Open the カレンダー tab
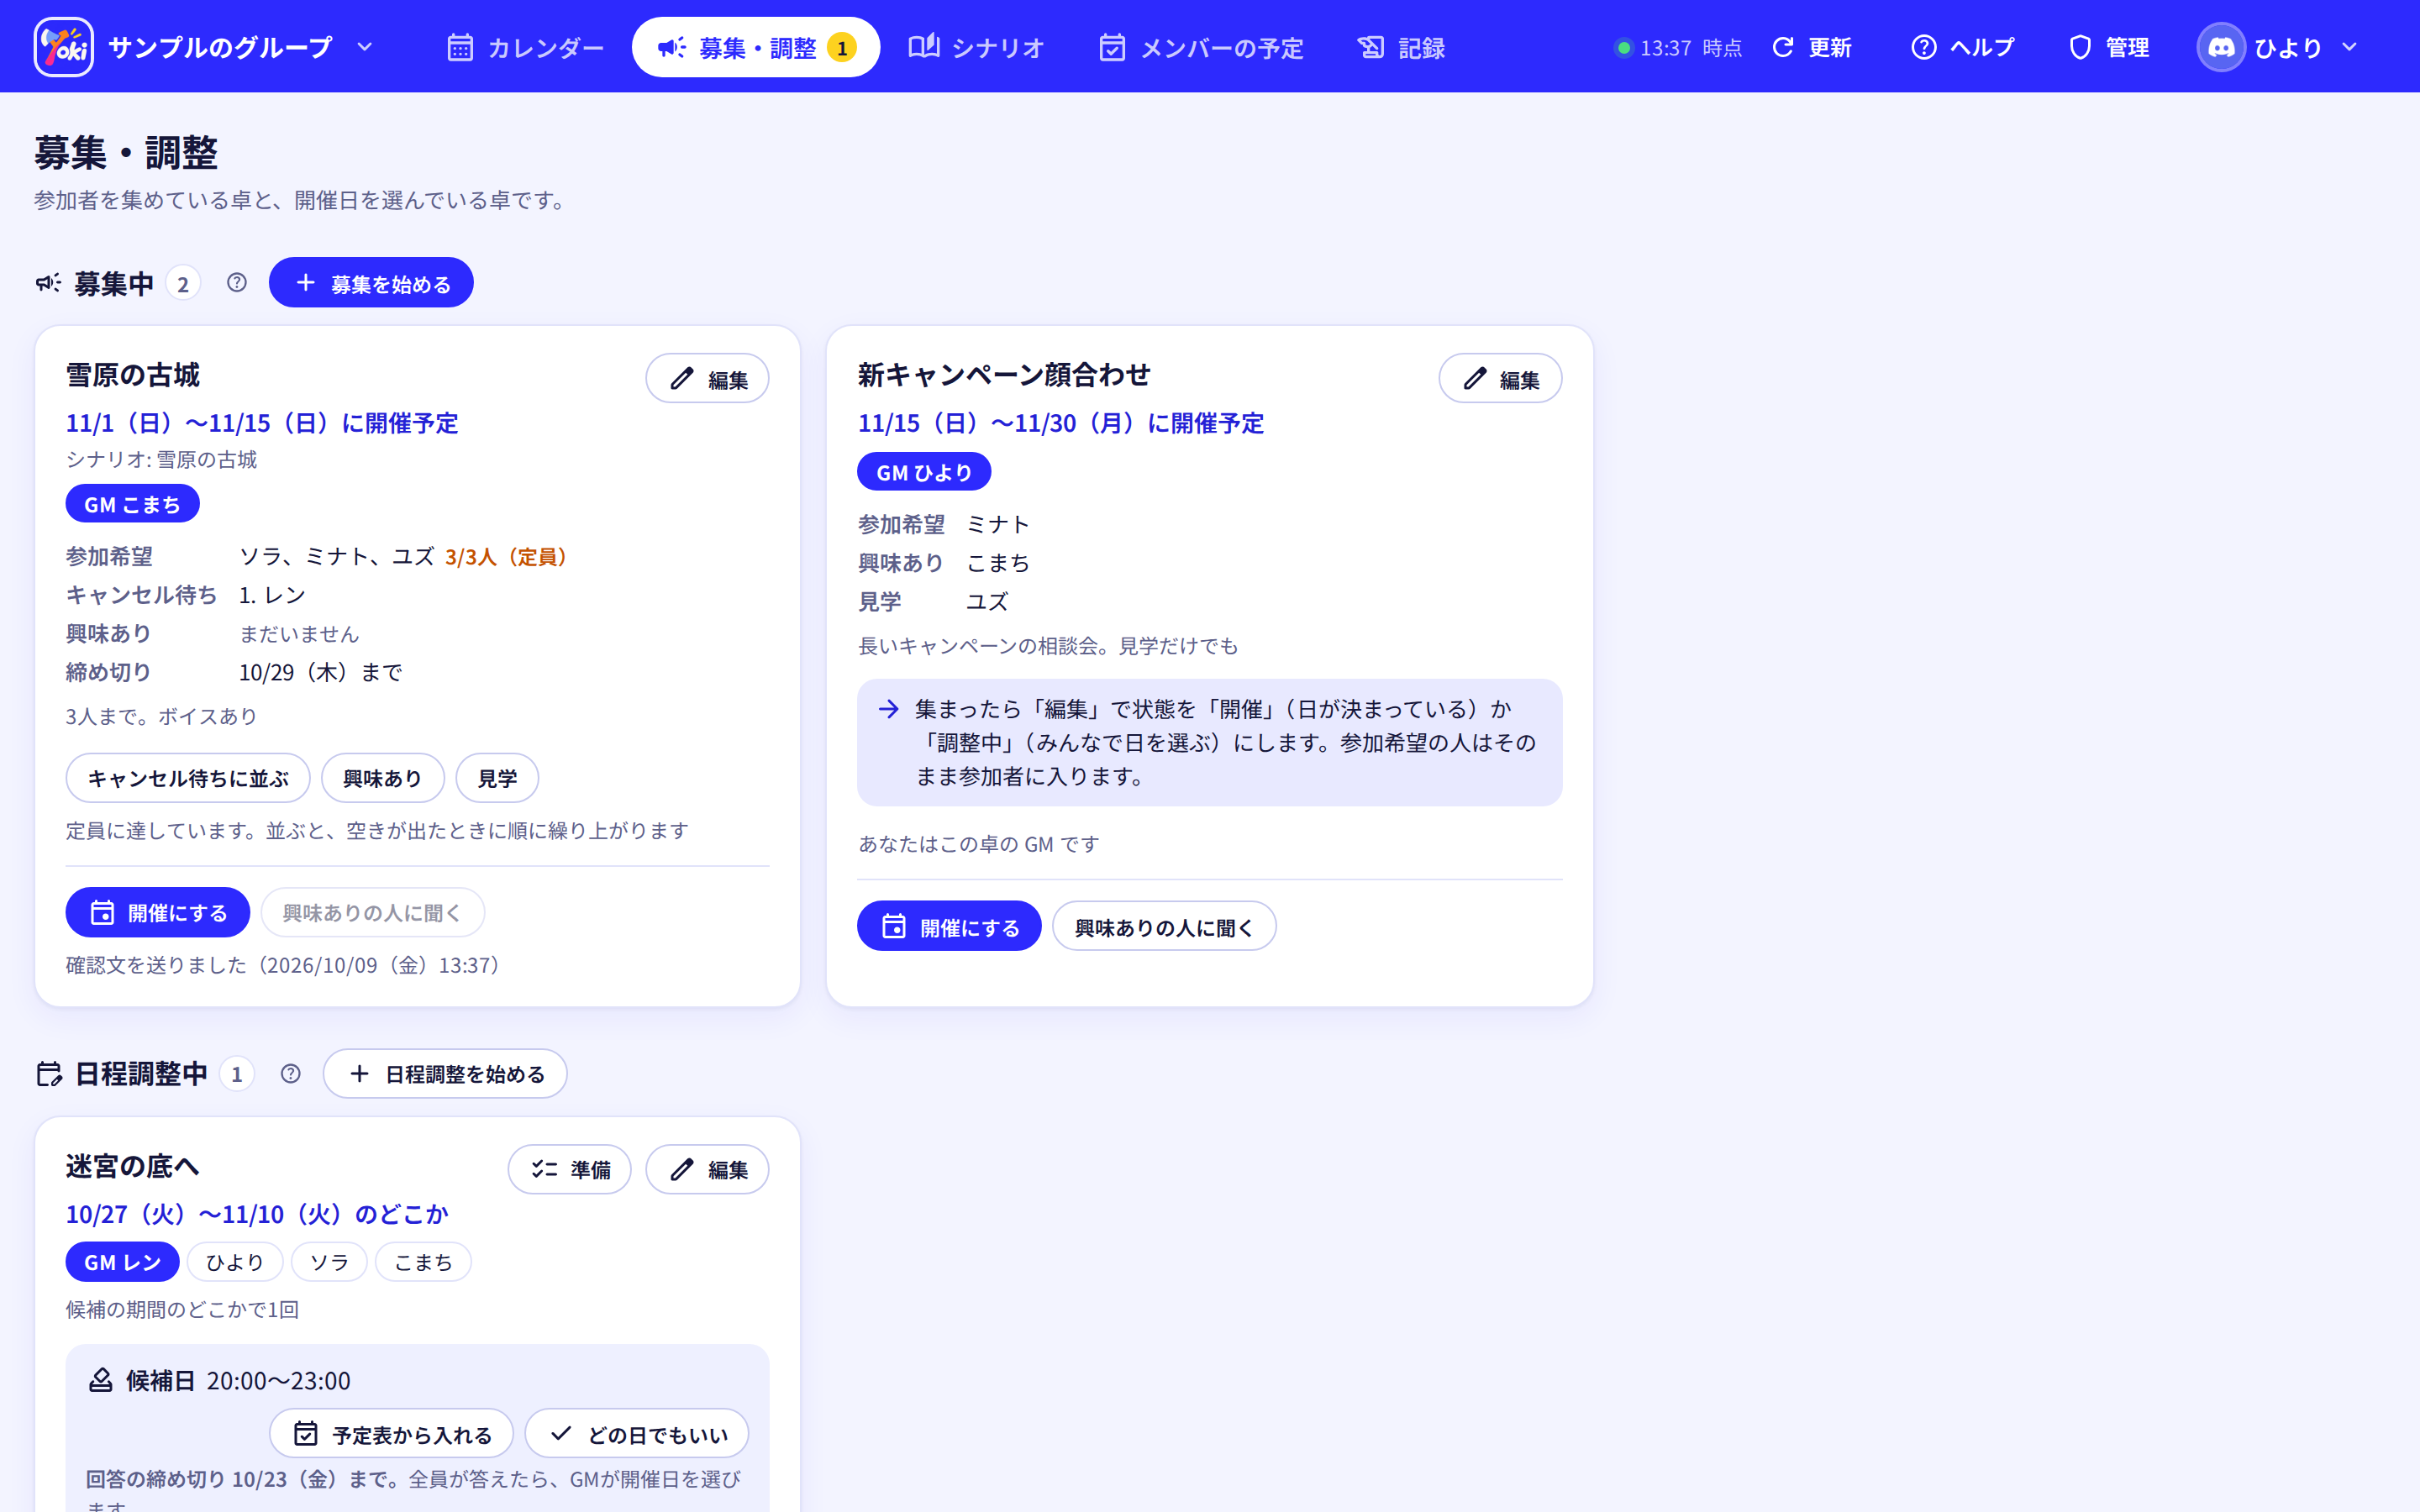This screenshot has width=2420, height=1512. (x=525, y=47)
